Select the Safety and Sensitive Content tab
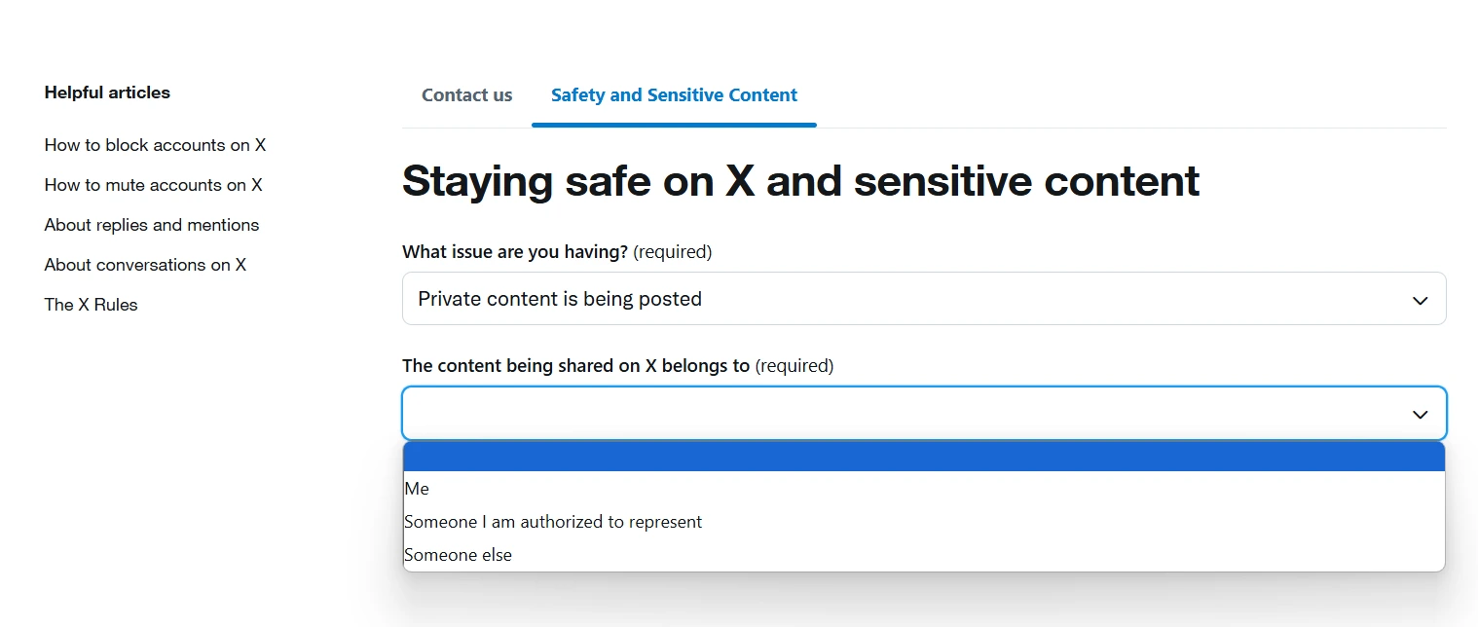The width and height of the screenshot is (1478, 627). (674, 95)
